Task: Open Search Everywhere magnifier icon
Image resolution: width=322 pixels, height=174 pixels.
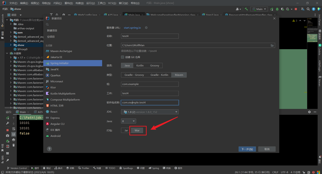Action: pos(308,9)
